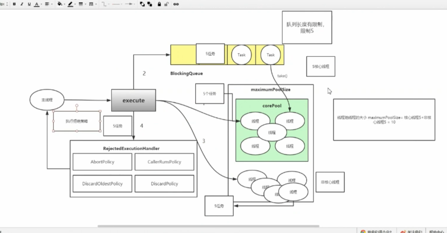This screenshot has width=447, height=233.
Task: Toggle bold text formatting
Action: pos(14,4)
